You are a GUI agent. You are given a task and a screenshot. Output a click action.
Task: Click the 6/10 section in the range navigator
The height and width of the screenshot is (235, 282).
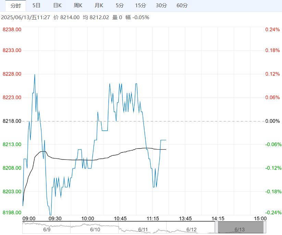[95, 229]
